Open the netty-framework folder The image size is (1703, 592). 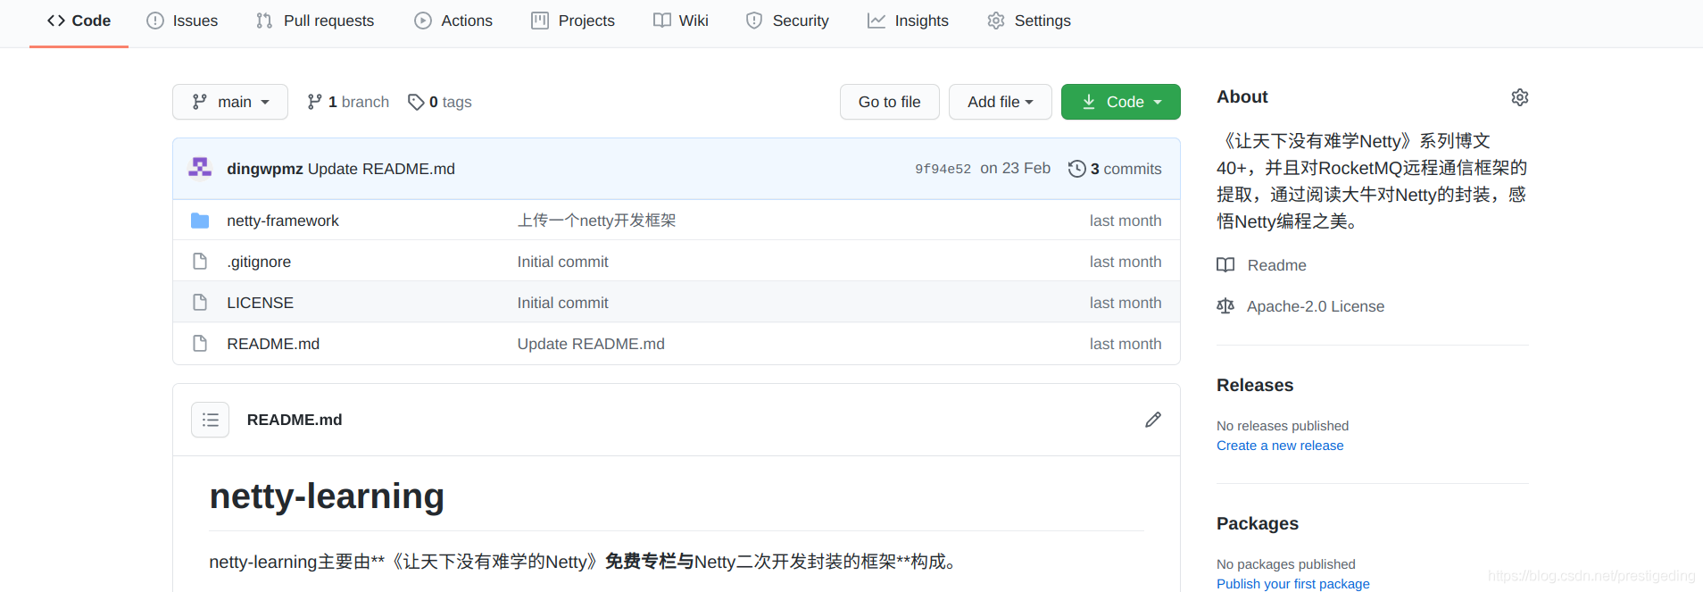tap(283, 221)
